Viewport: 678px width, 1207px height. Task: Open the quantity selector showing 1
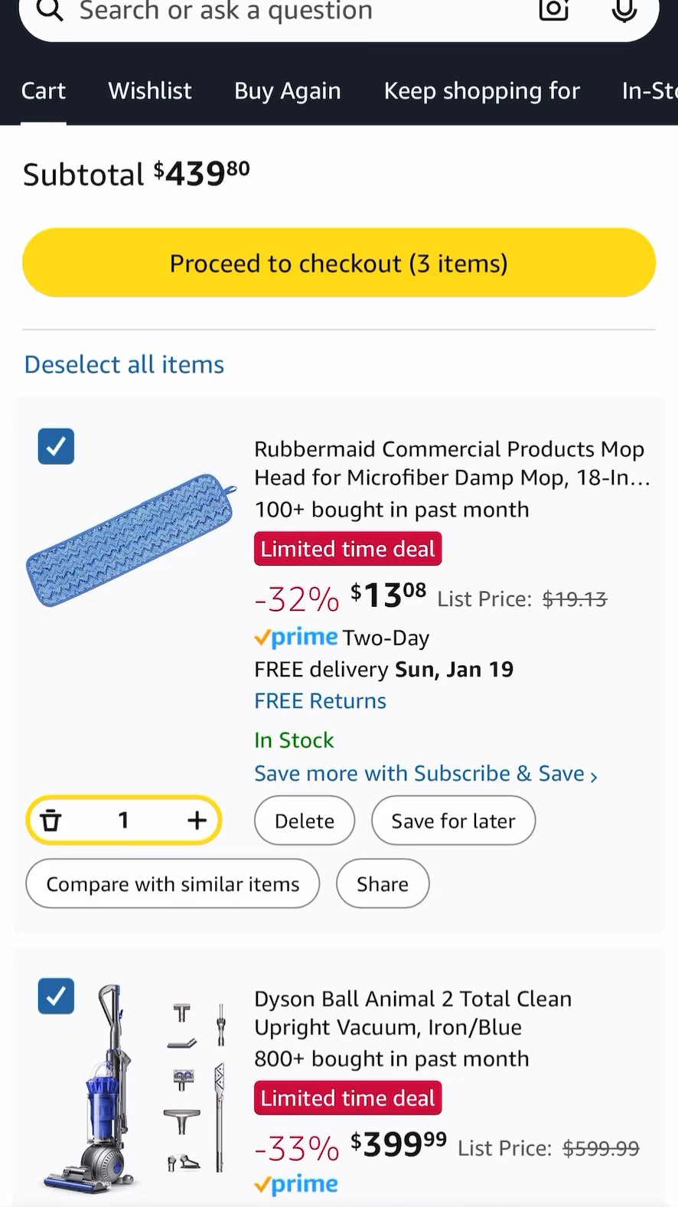click(x=123, y=820)
